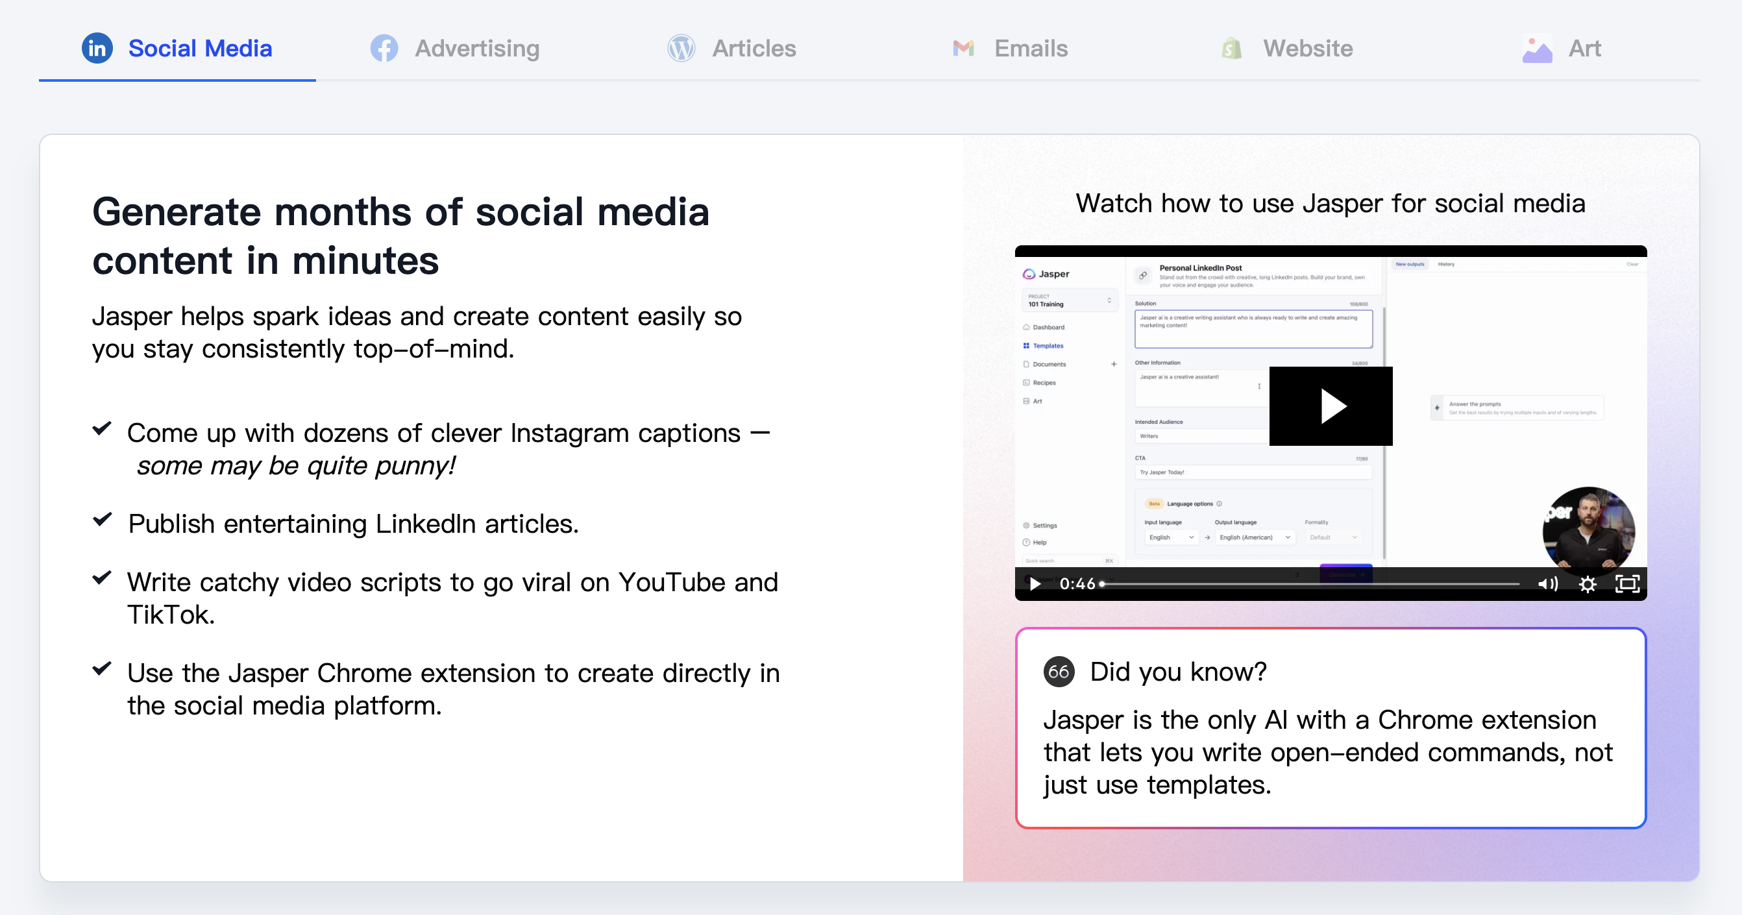Switch to the Articles tab
The height and width of the screenshot is (915, 1742).
pyautogui.click(x=731, y=49)
